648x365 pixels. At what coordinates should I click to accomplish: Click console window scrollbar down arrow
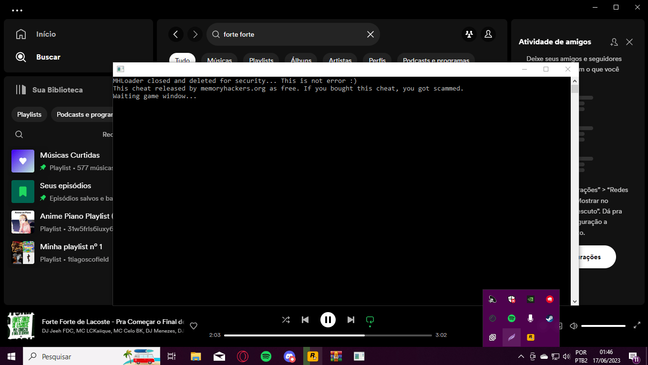[575, 302]
